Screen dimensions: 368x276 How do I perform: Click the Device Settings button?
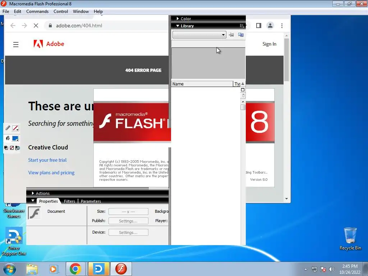coord(128,233)
